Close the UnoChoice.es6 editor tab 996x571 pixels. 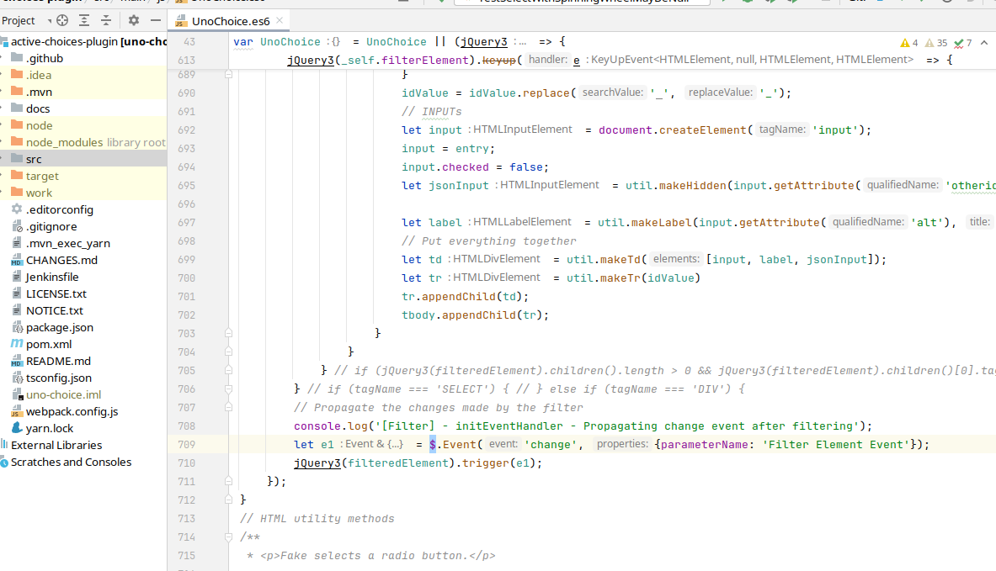(x=280, y=20)
